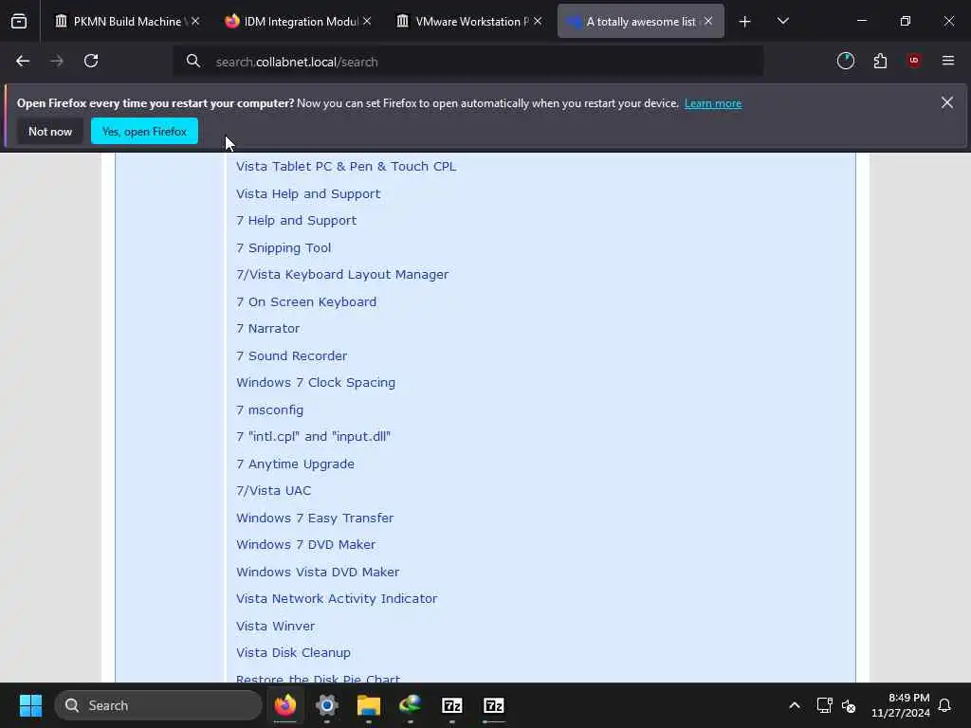
Task: Go back to previous page
Action: [x=23, y=61]
